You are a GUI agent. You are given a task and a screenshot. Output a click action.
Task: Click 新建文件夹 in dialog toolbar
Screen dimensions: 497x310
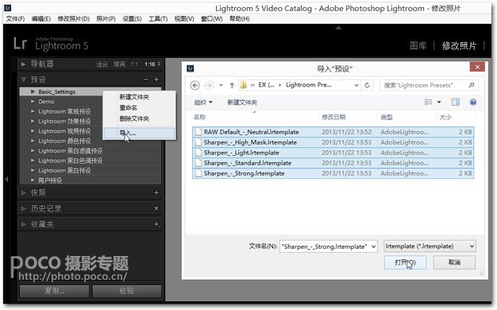[x=242, y=103]
